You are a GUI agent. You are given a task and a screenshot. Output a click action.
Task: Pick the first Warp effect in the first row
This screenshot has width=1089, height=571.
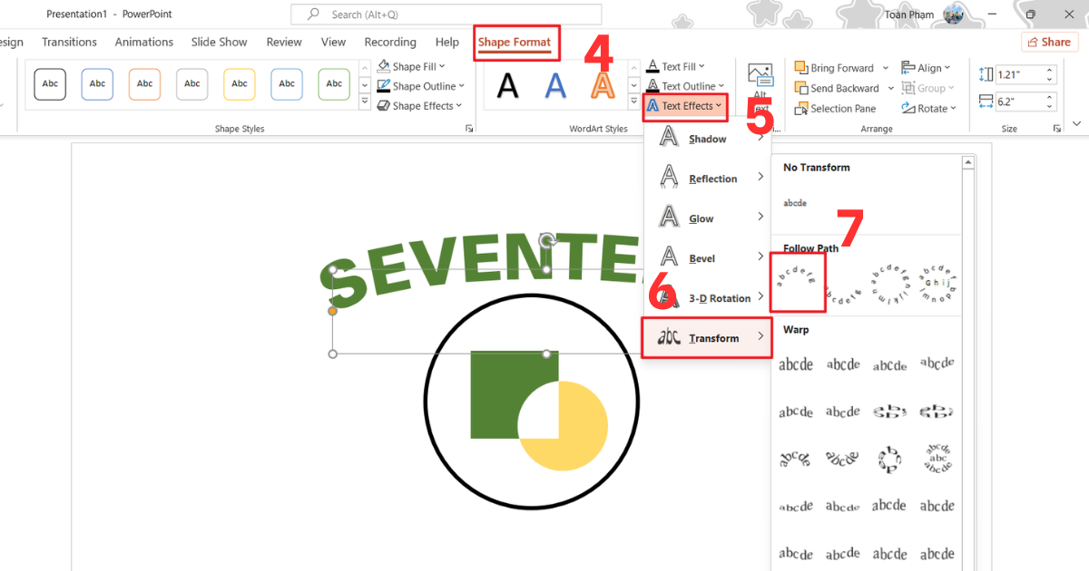(x=796, y=364)
